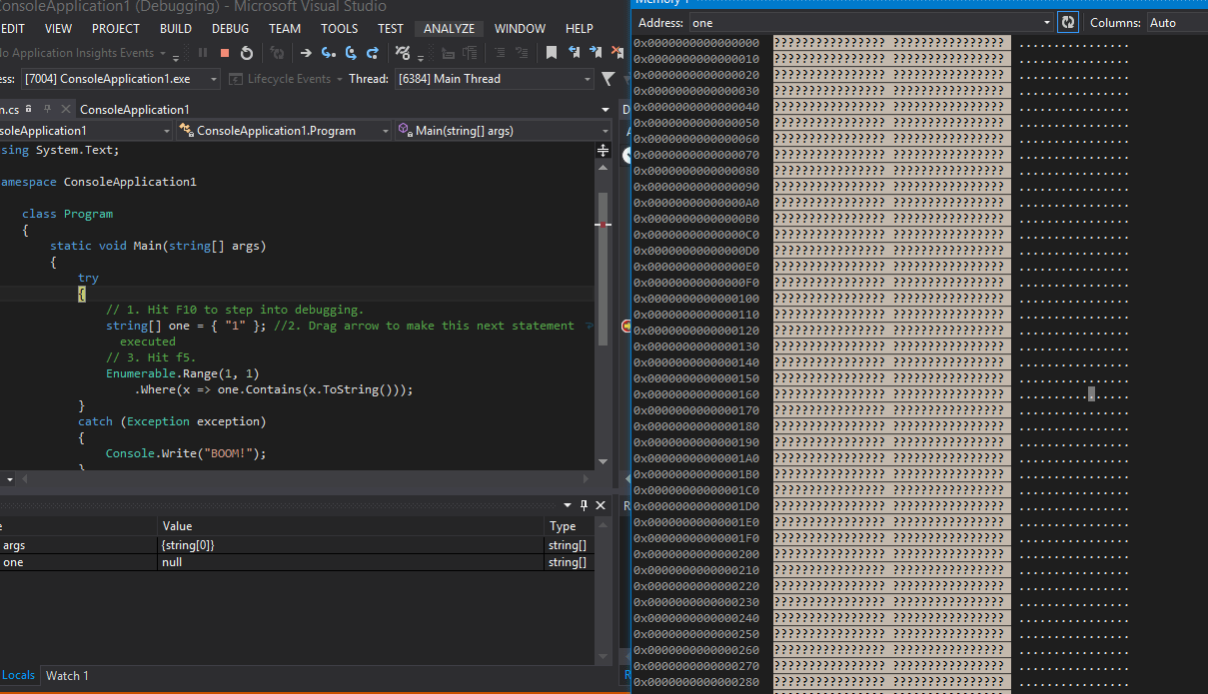The width and height of the screenshot is (1208, 694).
Task: Click the Value column header
Action: pos(351,526)
